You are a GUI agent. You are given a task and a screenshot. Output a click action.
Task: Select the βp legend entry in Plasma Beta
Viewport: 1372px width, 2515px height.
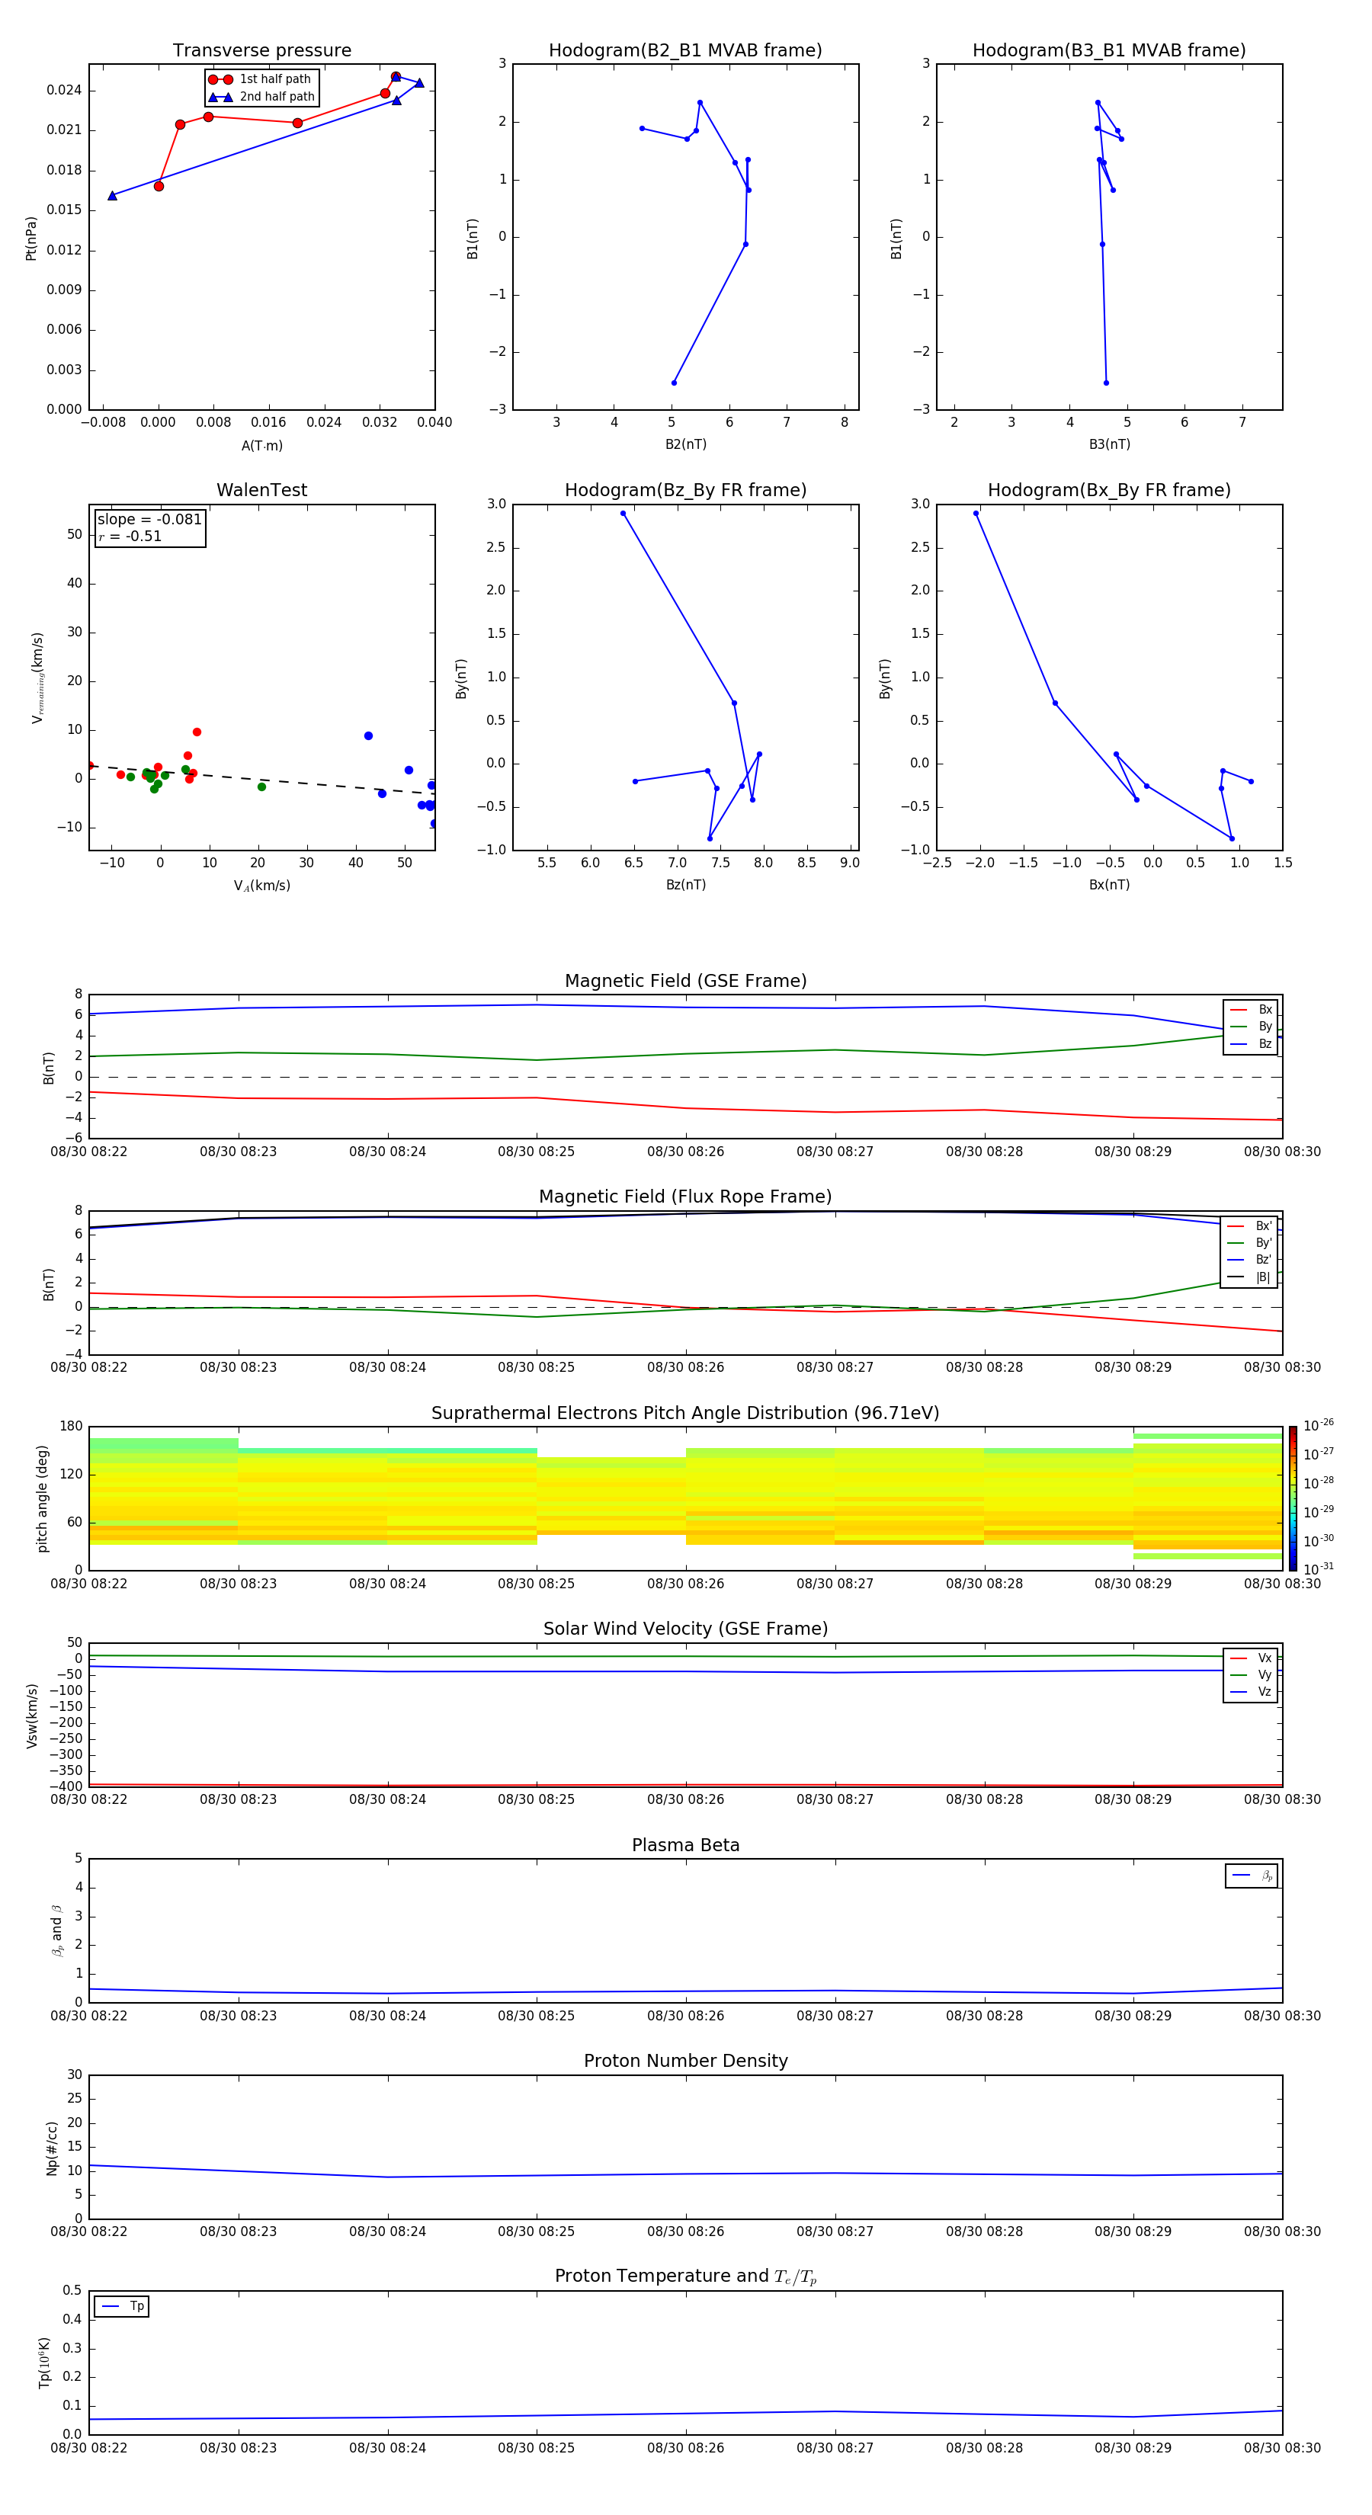(1252, 1876)
